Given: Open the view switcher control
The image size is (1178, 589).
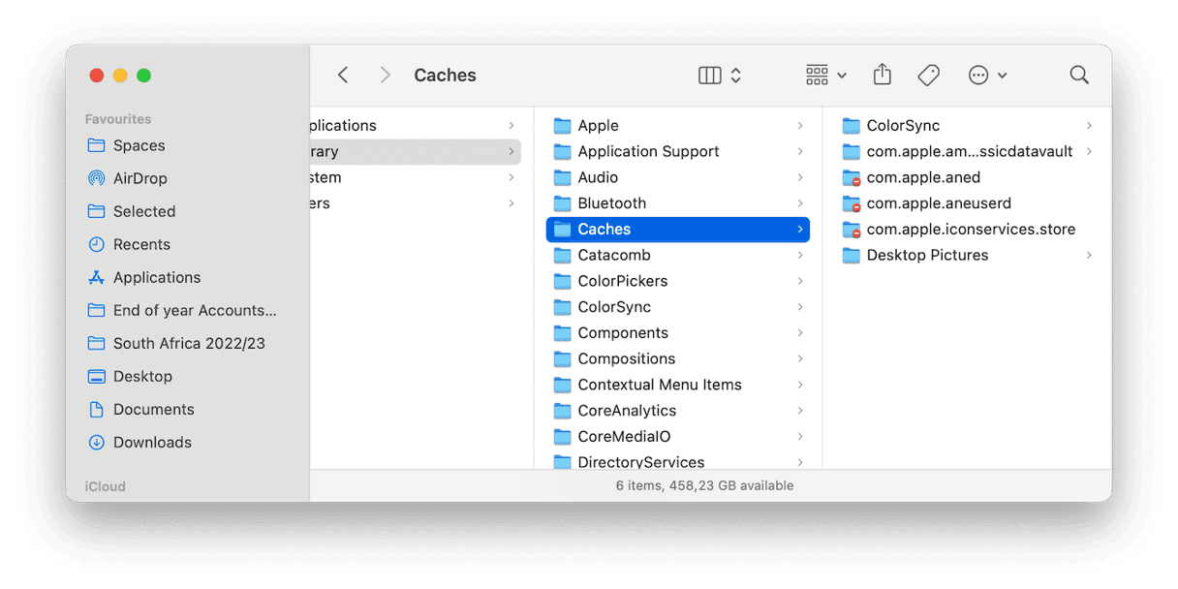Looking at the screenshot, I should [719, 75].
